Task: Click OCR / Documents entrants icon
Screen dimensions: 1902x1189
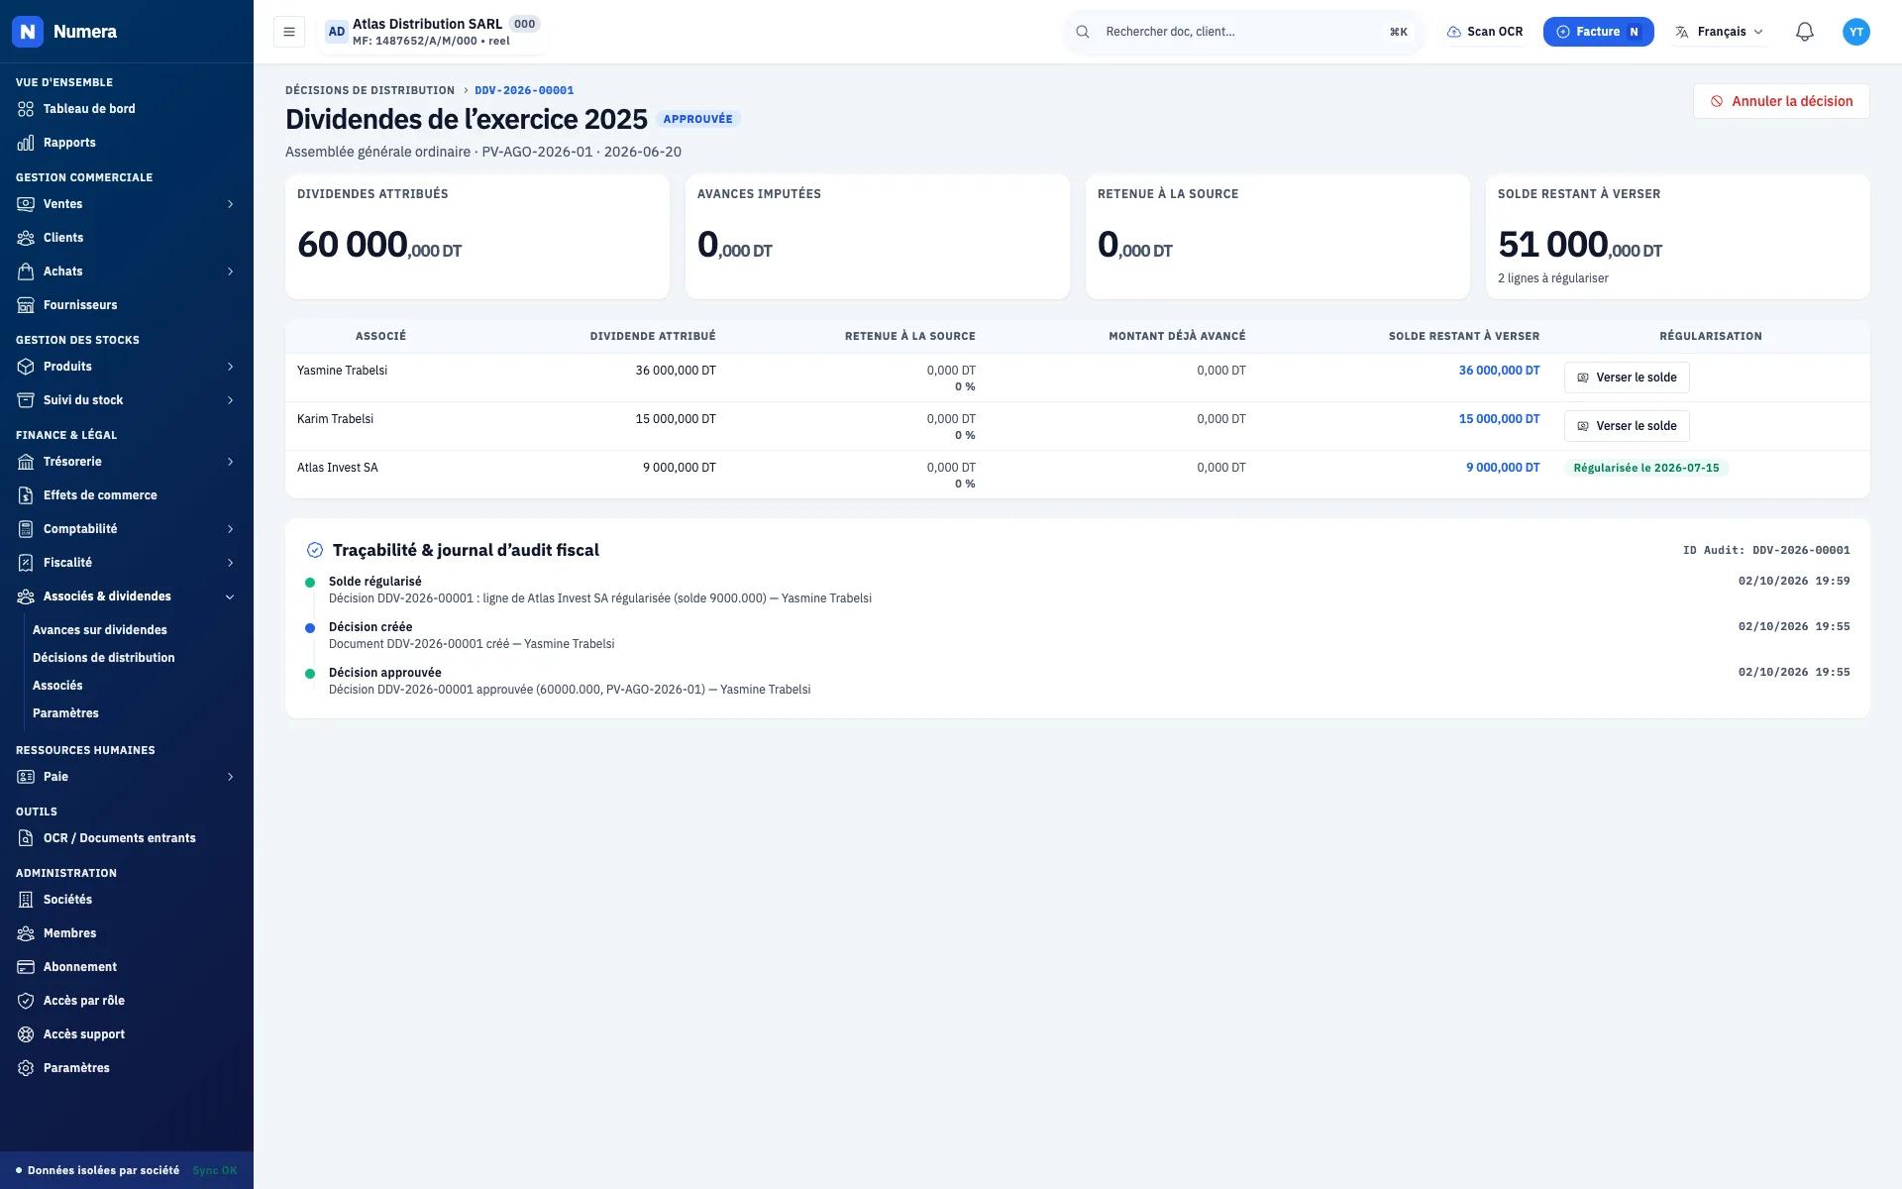Action: click(x=26, y=838)
